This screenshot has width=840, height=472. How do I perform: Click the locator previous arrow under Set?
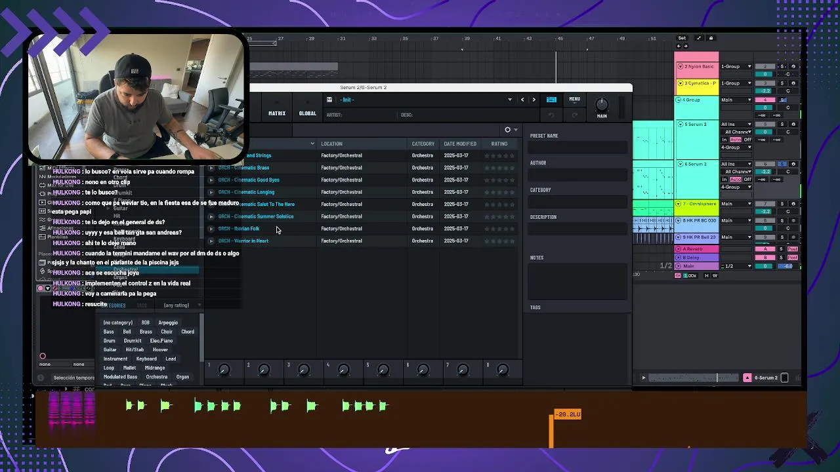point(679,46)
